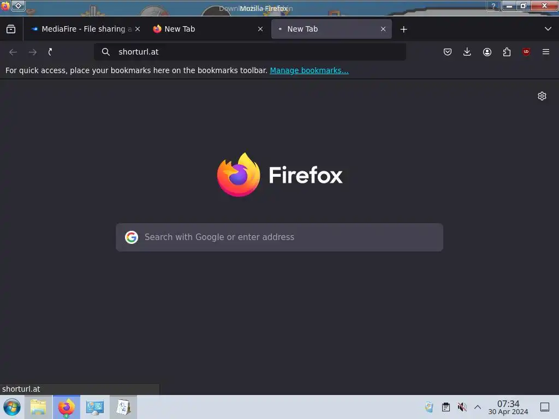Click the Google G icon in search box
The width and height of the screenshot is (559, 419).
pyautogui.click(x=132, y=237)
